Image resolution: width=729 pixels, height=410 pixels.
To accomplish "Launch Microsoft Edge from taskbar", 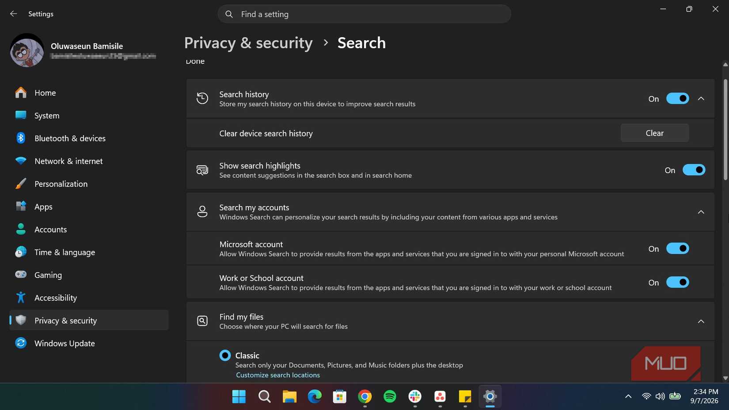I will 315,397.
